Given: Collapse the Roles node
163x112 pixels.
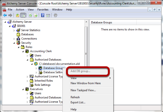Looking at the screenshot, I should tap(19, 47).
